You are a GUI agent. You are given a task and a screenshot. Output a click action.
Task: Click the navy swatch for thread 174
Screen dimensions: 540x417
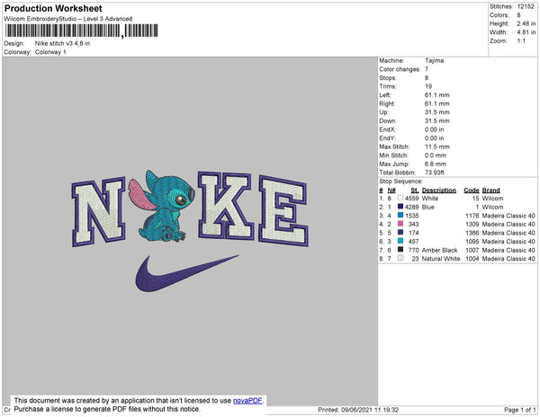click(400, 233)
